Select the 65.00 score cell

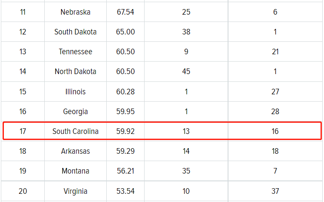(125, 32)
